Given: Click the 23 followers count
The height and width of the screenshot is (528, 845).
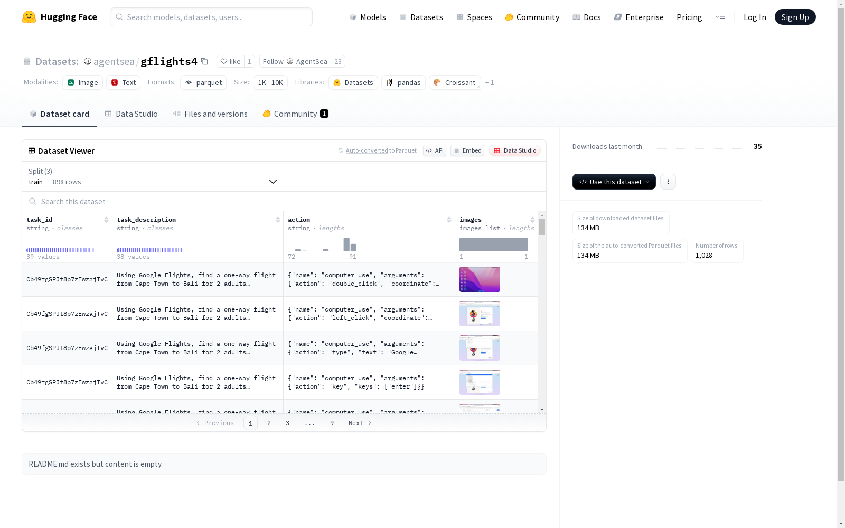Looking at the screenshot, I should click(338, 61).
